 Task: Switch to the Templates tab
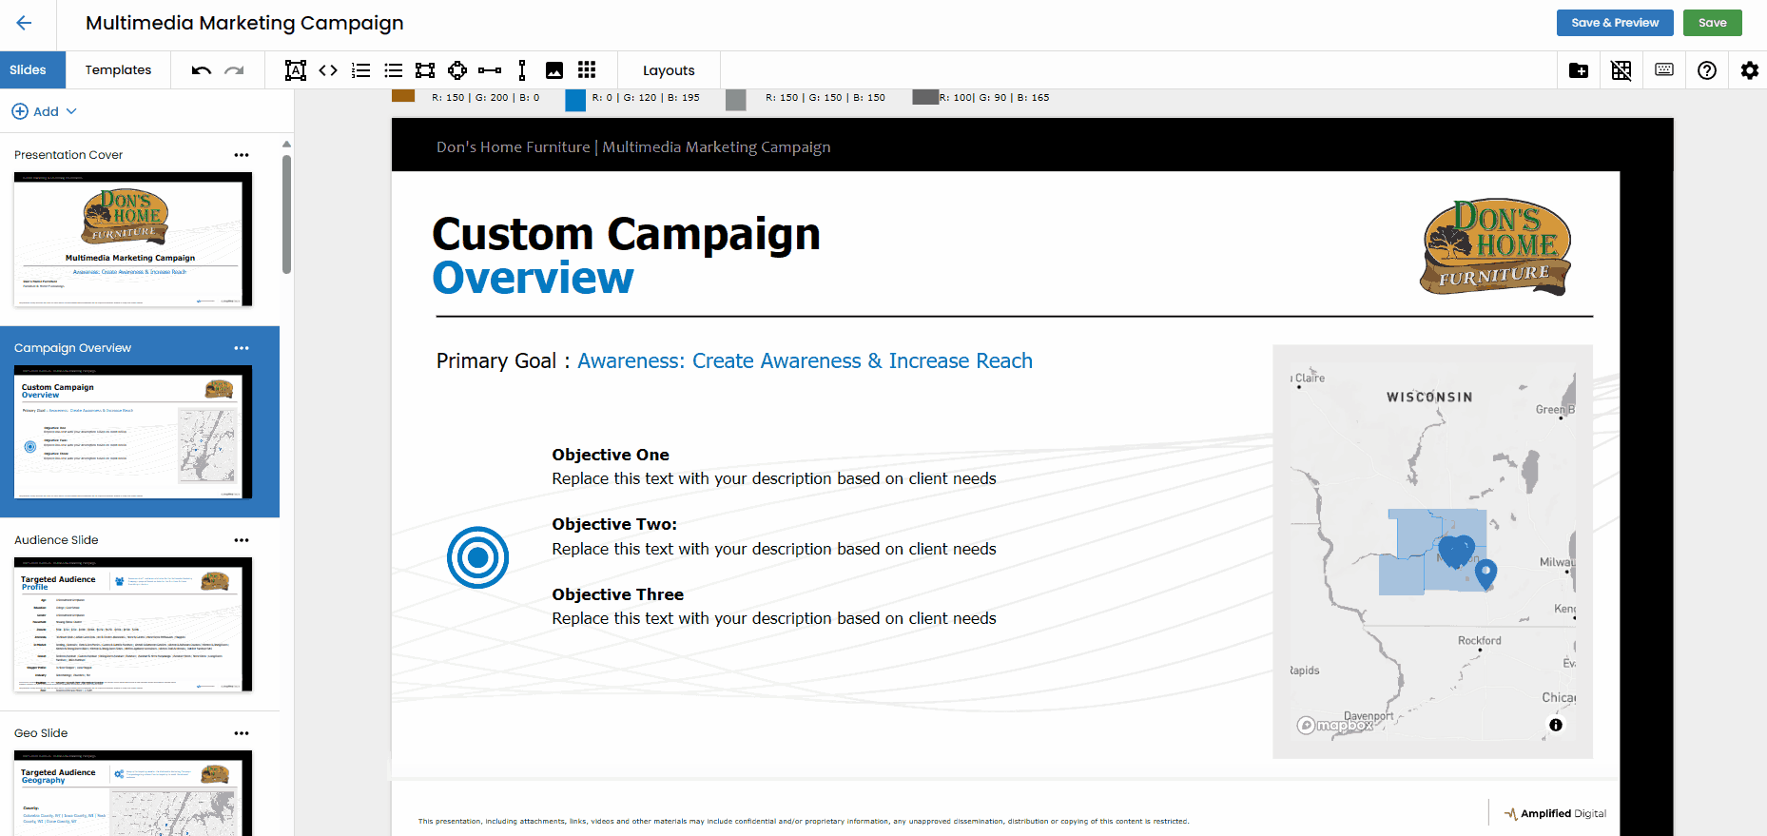[x=118, y=70]
